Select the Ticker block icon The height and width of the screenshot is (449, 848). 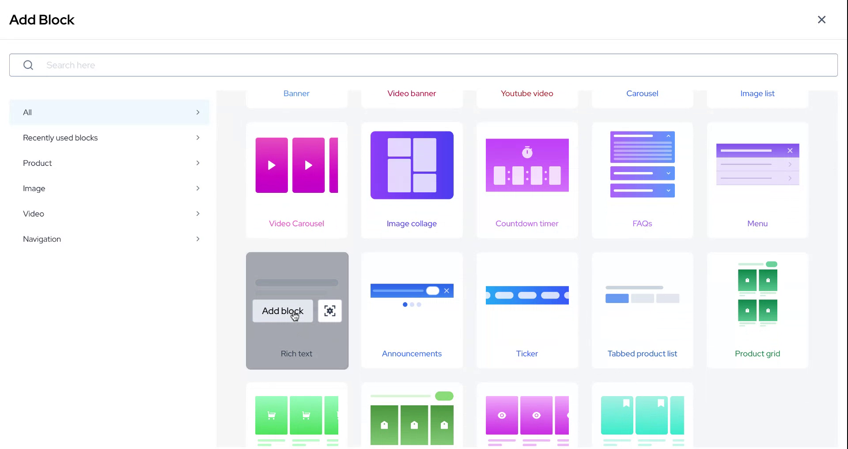click(x=527, y=296)
